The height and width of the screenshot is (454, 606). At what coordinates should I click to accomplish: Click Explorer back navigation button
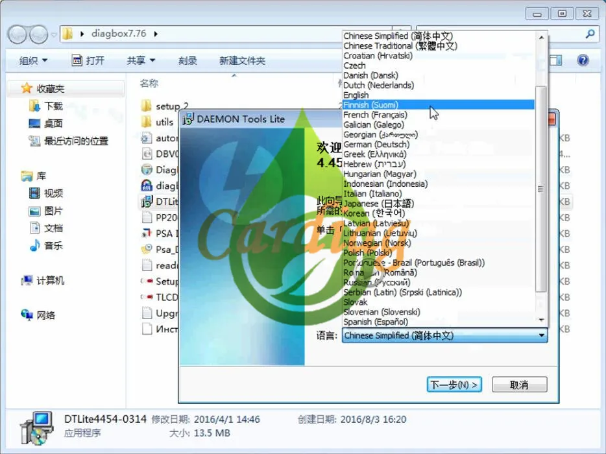[x=17, y=34]
